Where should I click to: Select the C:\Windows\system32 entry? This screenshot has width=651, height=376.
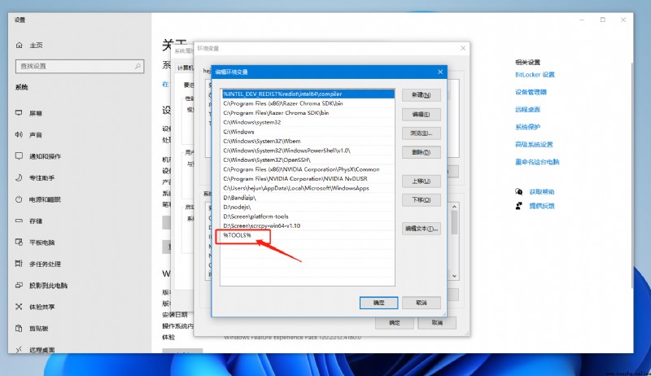(308, 122)
